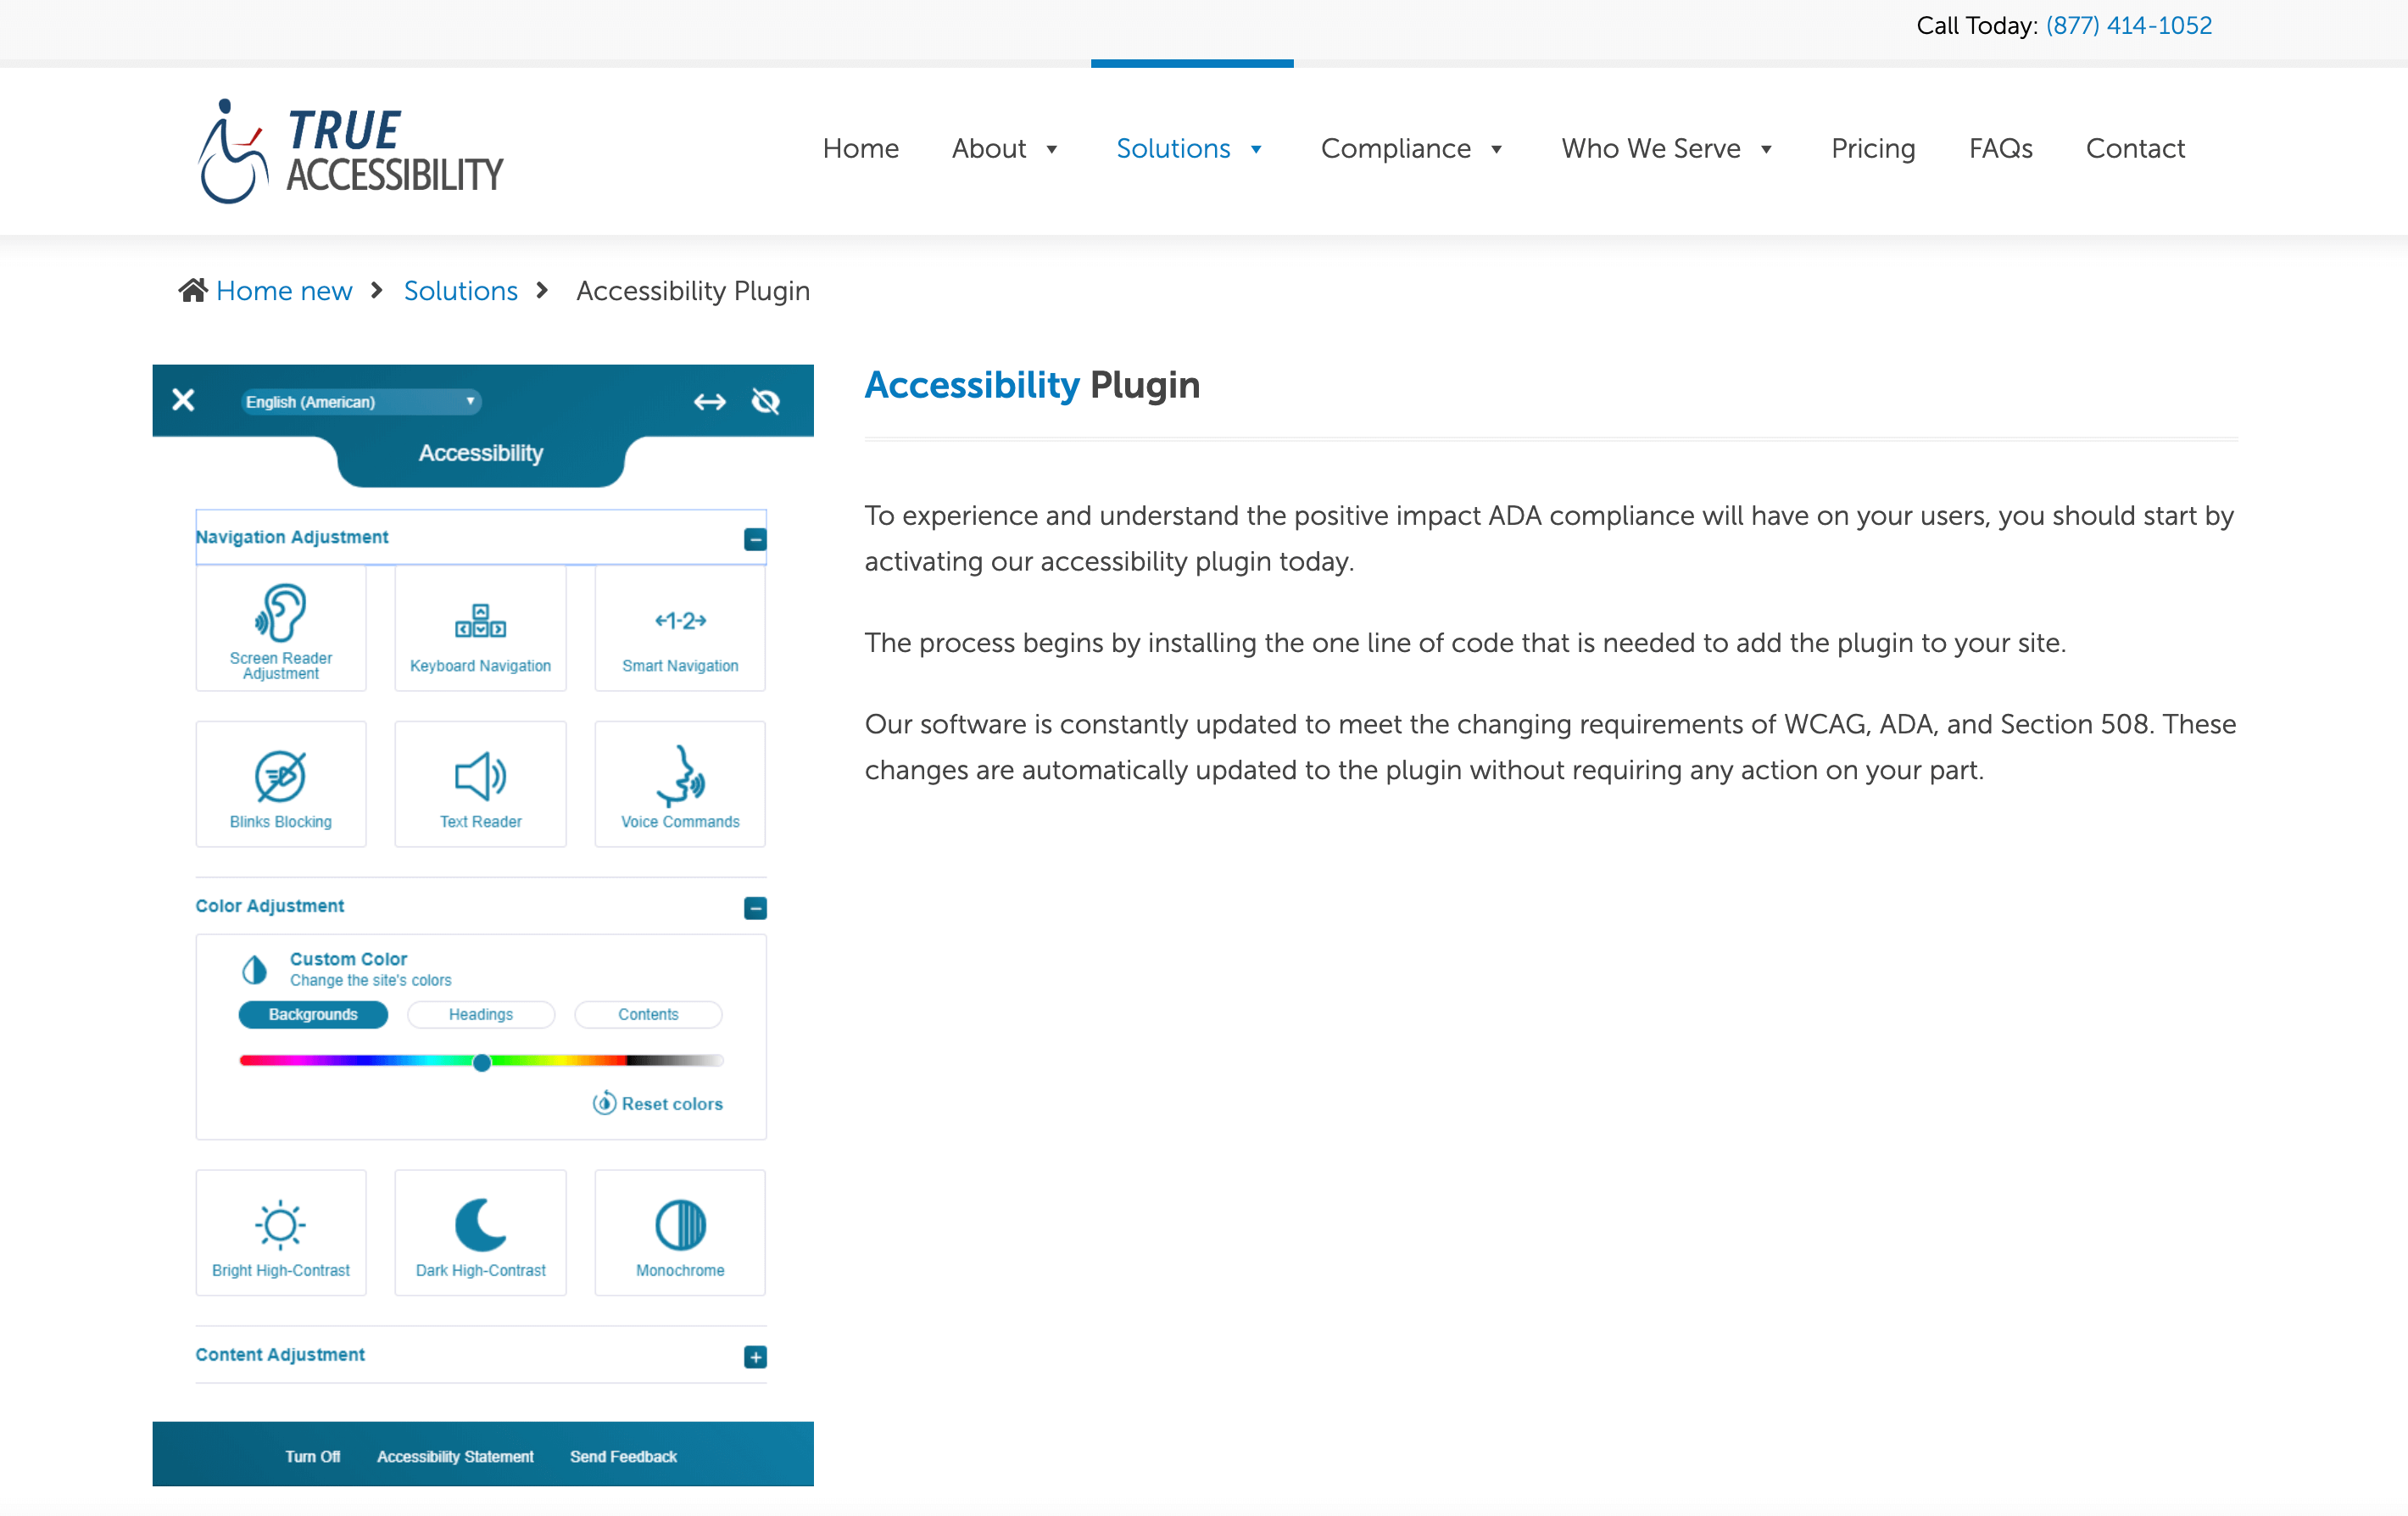Click the Accessibility panel title tab
This screenshot has width=2408, height=1516.
pos(481,453)
